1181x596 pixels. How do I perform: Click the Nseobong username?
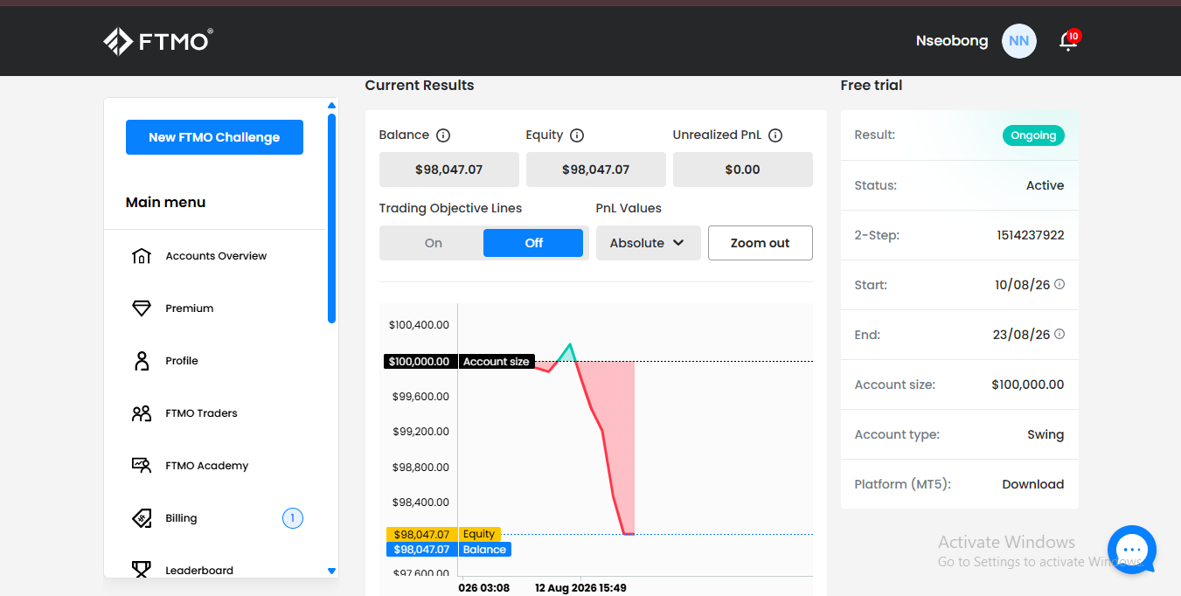pyautogui.click(x=952, y=41)
